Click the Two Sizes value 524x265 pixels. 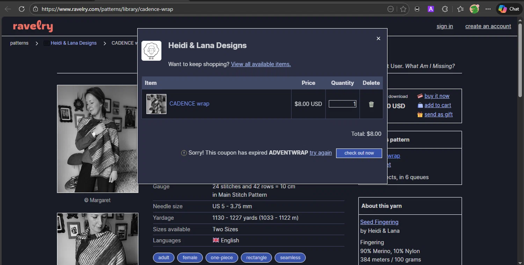[225, 229]
